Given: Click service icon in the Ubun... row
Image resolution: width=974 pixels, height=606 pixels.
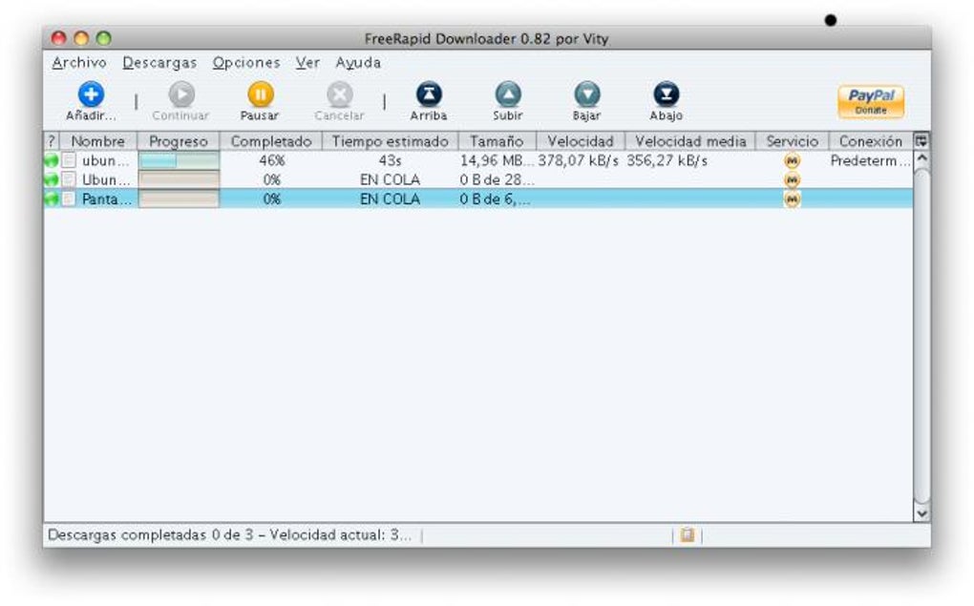Looking at the screenshot, I should tap(792, 180).
